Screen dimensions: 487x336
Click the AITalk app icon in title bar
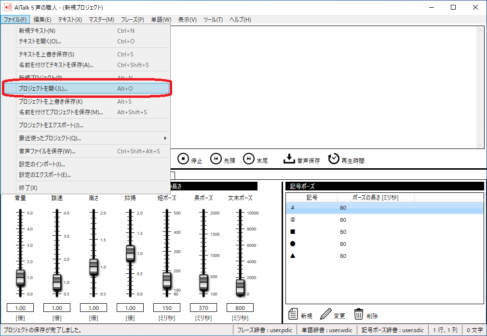[8, 7]
